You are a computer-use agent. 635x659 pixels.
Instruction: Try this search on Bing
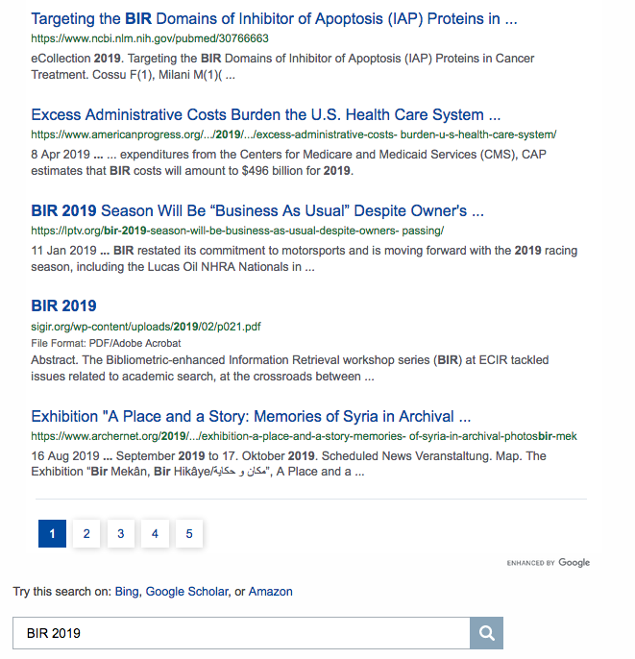click(127, 592)
